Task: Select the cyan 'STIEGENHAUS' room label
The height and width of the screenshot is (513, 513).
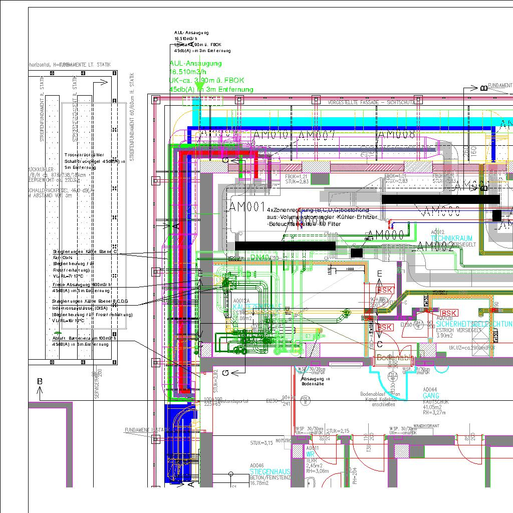Action: (x=270, y=471)
